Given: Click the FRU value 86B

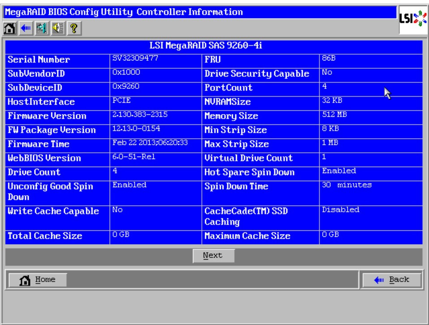Looking at the screenshot, I should [329, 59].
